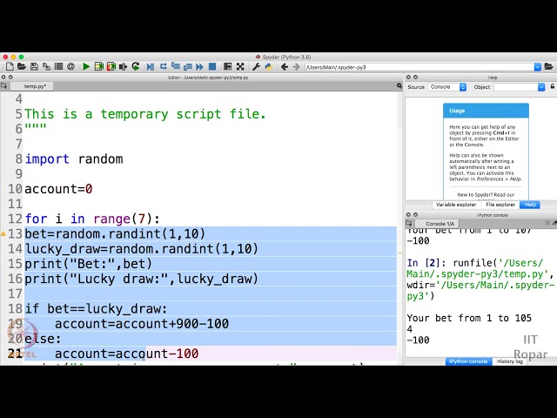Run until function returns in debugger
This screenshot has height=418, width=557.
click(x=188, y=66)
